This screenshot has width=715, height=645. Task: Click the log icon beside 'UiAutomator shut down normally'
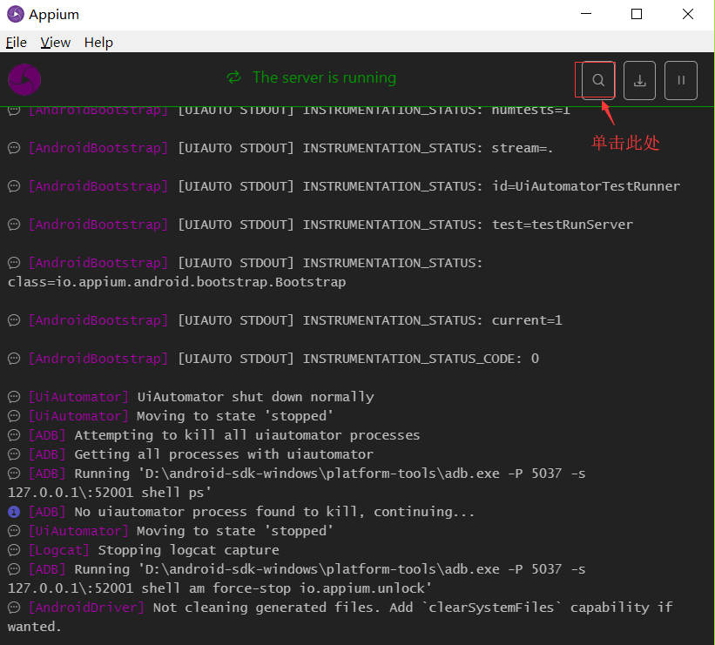14,397
